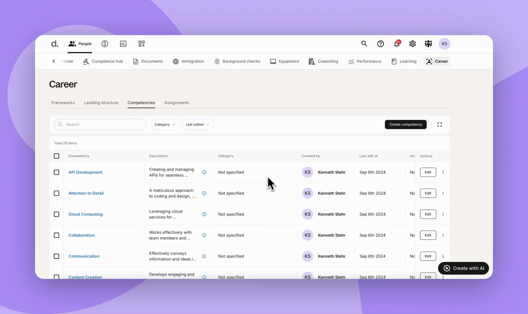Click the Deel 'd.' logo

[54, 44]
